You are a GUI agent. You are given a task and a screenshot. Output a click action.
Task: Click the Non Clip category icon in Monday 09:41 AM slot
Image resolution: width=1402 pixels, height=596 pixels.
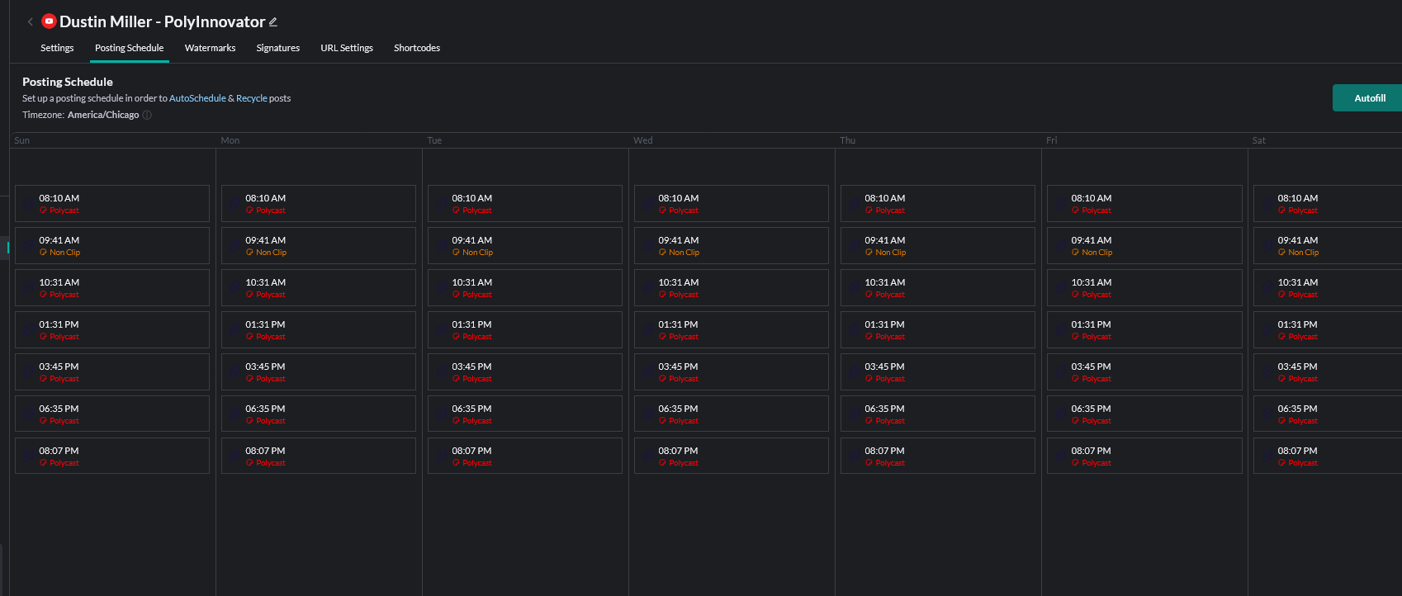pos(250,253)
